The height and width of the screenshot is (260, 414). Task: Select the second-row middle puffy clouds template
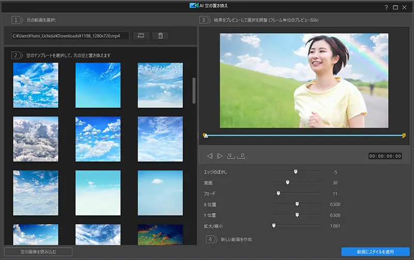(x=98, y=139)
